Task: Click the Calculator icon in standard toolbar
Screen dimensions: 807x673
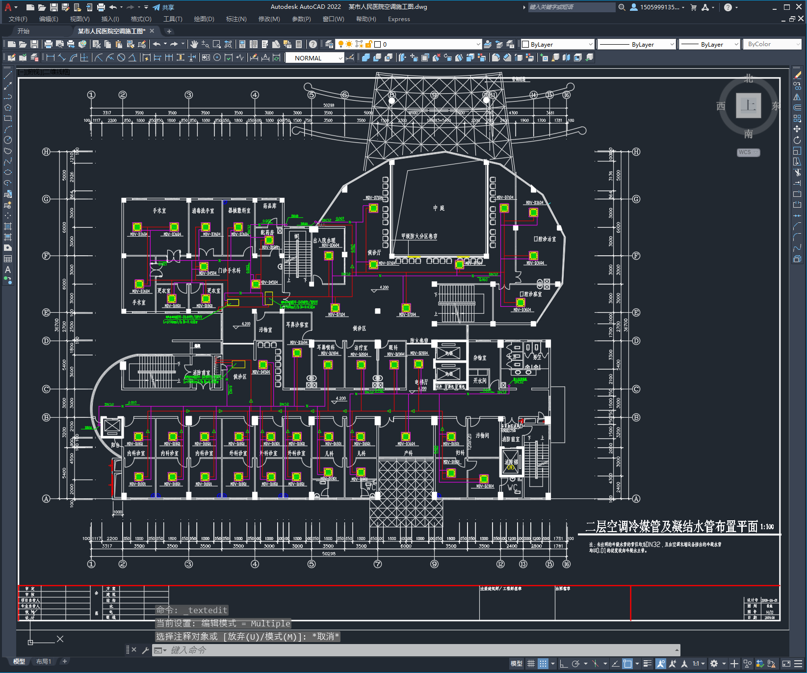Action: tap(299, 44)
